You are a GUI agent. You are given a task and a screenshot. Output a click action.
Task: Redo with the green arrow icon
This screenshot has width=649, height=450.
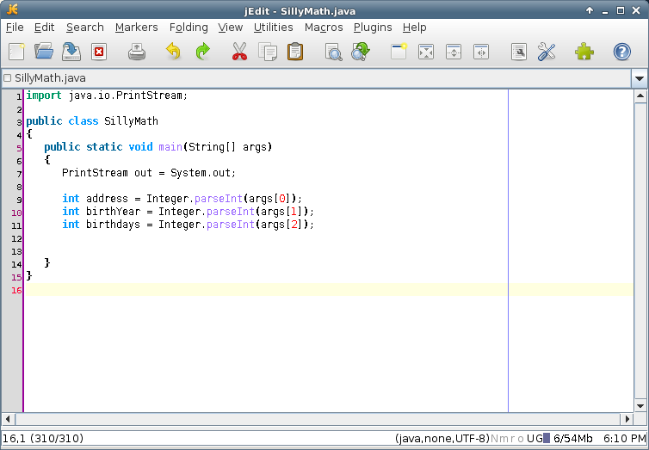[x=203, y=52]
